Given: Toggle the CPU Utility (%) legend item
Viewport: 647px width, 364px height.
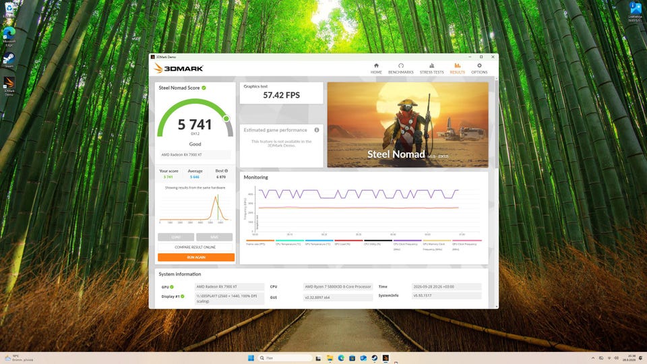Looking at the screenshot, I should click(377, 243).
